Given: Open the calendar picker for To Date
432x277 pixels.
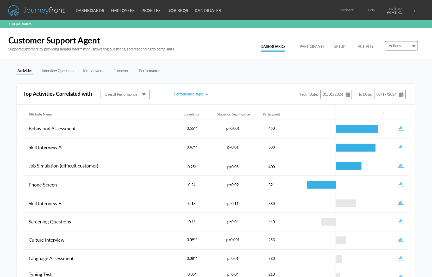Looking at the screenshot, I should (x=402, y=94).
